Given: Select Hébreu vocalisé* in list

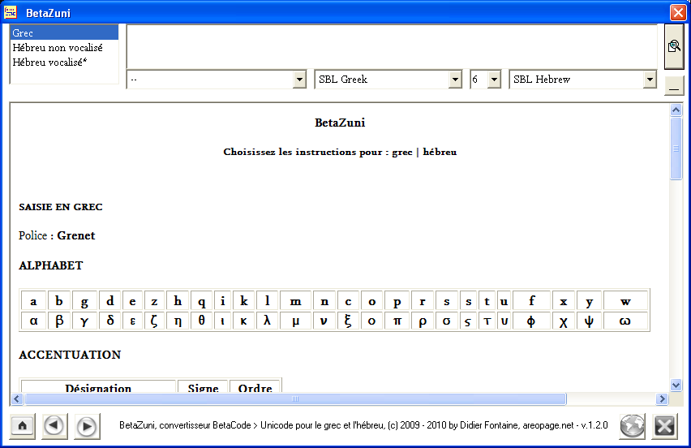Looking at the screenshot, I should click(64, 62).
